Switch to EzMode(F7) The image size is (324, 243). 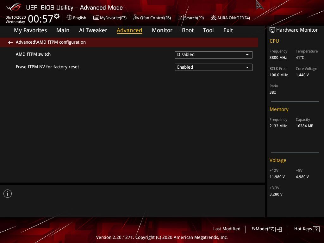266,229
